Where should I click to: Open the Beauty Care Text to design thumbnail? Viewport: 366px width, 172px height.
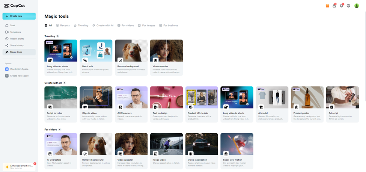click(x=166, y=97)
